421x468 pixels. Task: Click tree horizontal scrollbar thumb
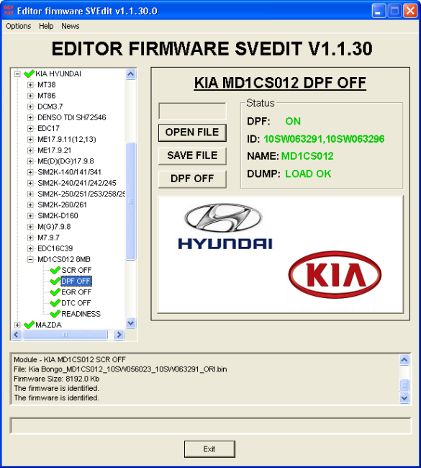point(65,335)
